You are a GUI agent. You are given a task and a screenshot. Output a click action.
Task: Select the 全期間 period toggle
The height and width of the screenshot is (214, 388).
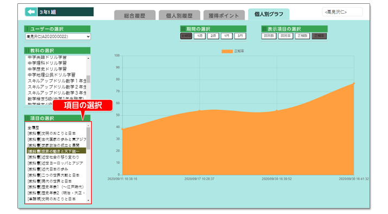pos(186,36)
